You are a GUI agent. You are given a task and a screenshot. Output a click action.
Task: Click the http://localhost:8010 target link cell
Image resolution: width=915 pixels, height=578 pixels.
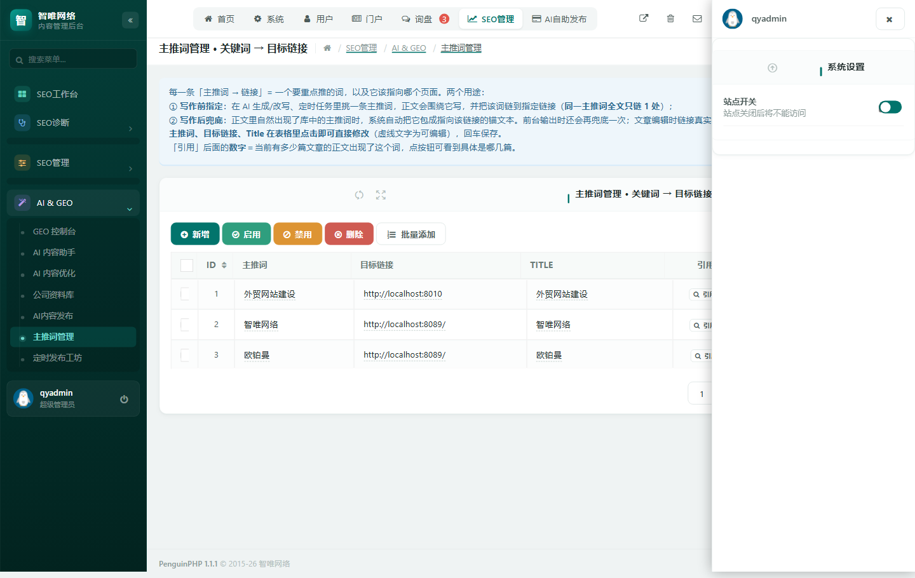coord(403,294)
